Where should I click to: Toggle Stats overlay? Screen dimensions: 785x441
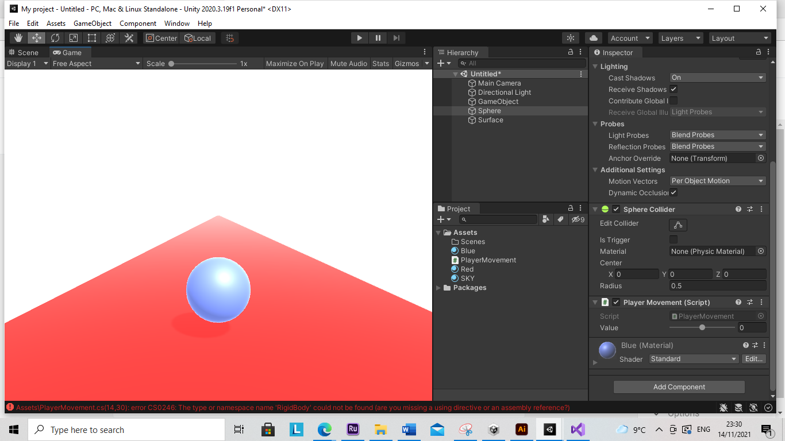[380, 63]
